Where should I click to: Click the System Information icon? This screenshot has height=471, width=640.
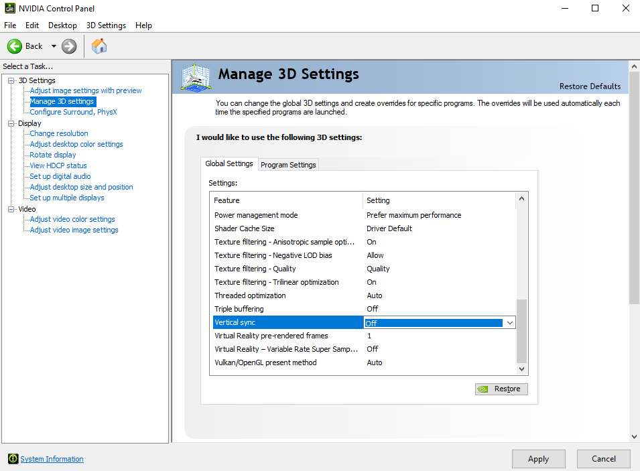(x=13, y=459)
